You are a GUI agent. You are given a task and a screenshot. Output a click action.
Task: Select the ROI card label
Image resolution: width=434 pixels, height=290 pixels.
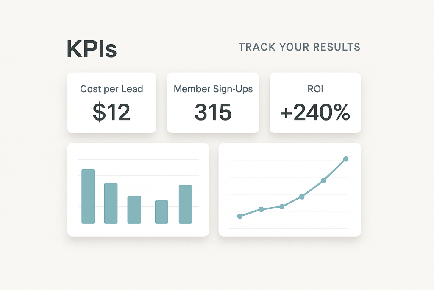click(315, 89)
